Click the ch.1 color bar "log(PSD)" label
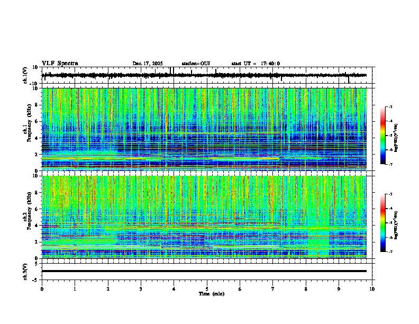The height and width of the screenshot is (324, 419). click(x=396, y=138)
